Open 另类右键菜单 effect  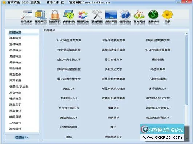113,60
